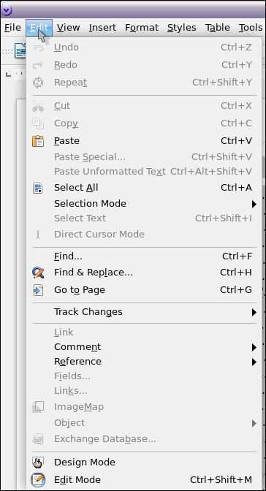Click the purple window menu icon in title bar

point(7,10)
